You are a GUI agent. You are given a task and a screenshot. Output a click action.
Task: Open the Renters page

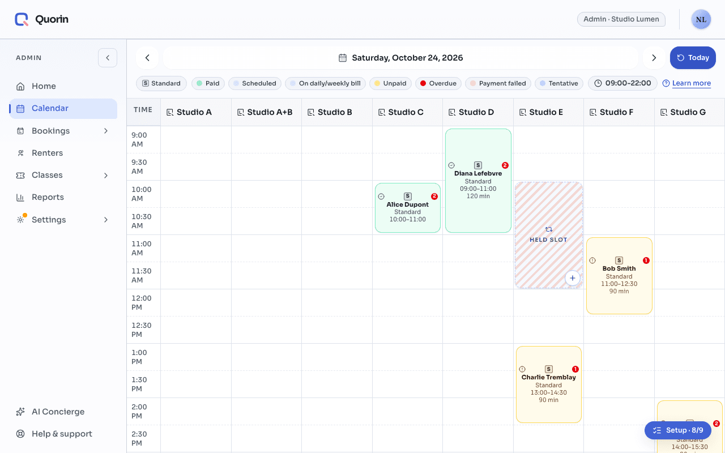click(63, 153)
